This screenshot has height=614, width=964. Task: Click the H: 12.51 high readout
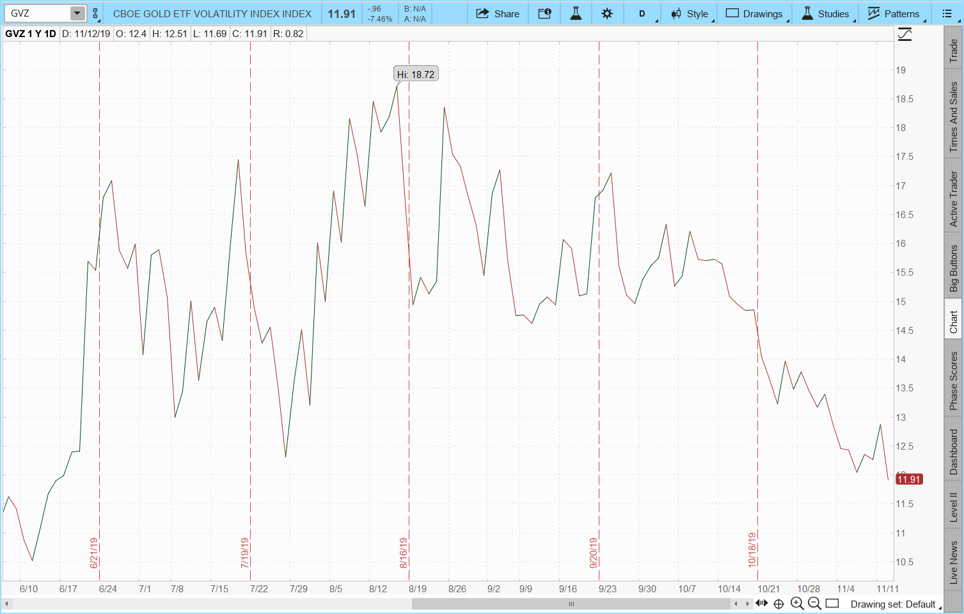tap(170, 34)
